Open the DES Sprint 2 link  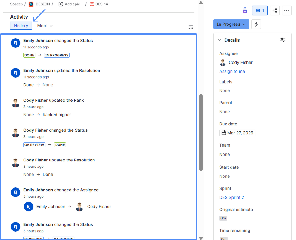point(232,197)
